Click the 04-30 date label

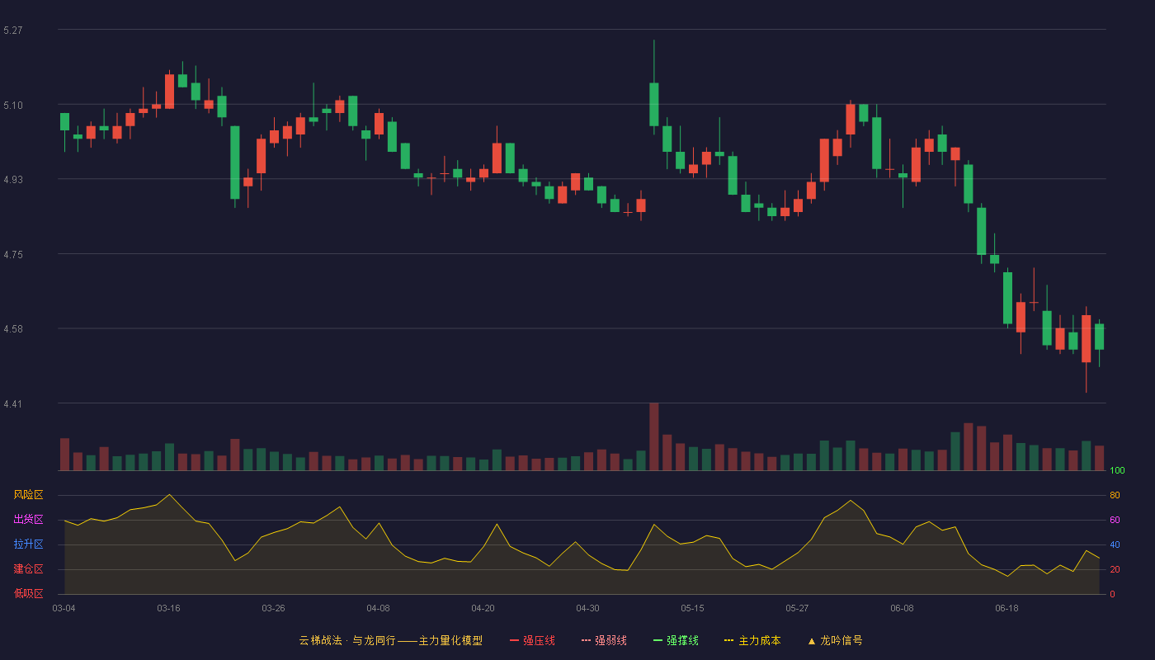(588, 608)
